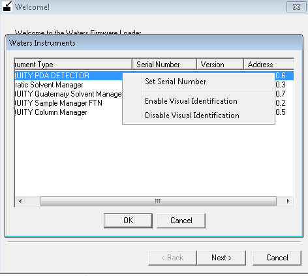Sort by Address column header
This screenshot has height=276, width=308.
pyautogui.click(x=269, y=65)
